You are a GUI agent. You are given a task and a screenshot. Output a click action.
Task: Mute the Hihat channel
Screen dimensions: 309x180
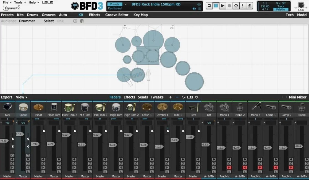(x=43, y=167)
